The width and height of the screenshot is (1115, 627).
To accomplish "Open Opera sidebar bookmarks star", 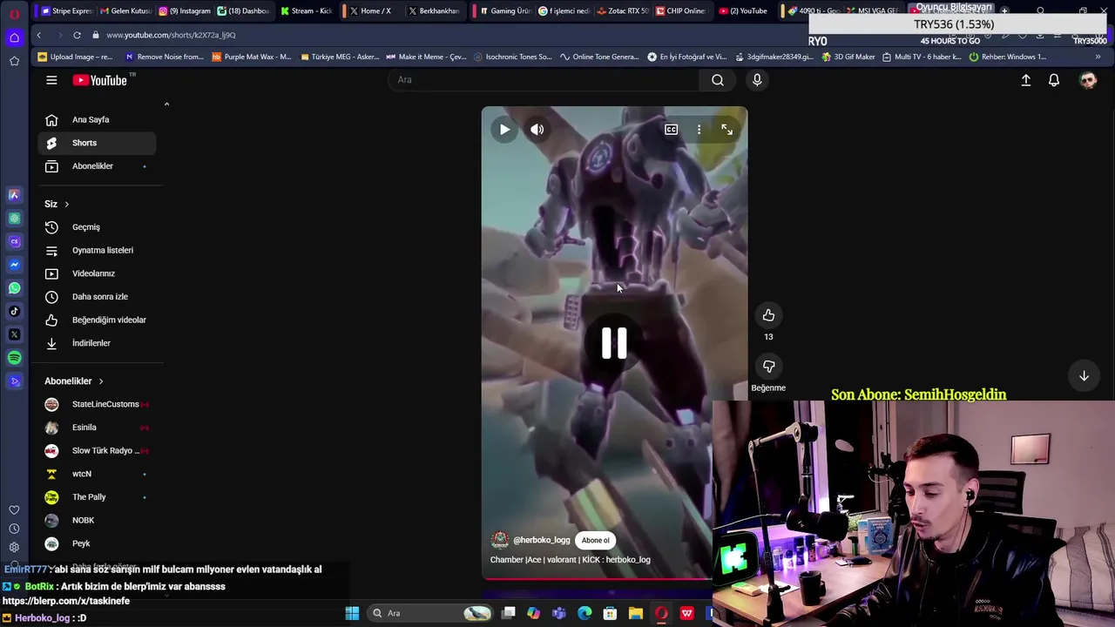I will coord(14,61).
